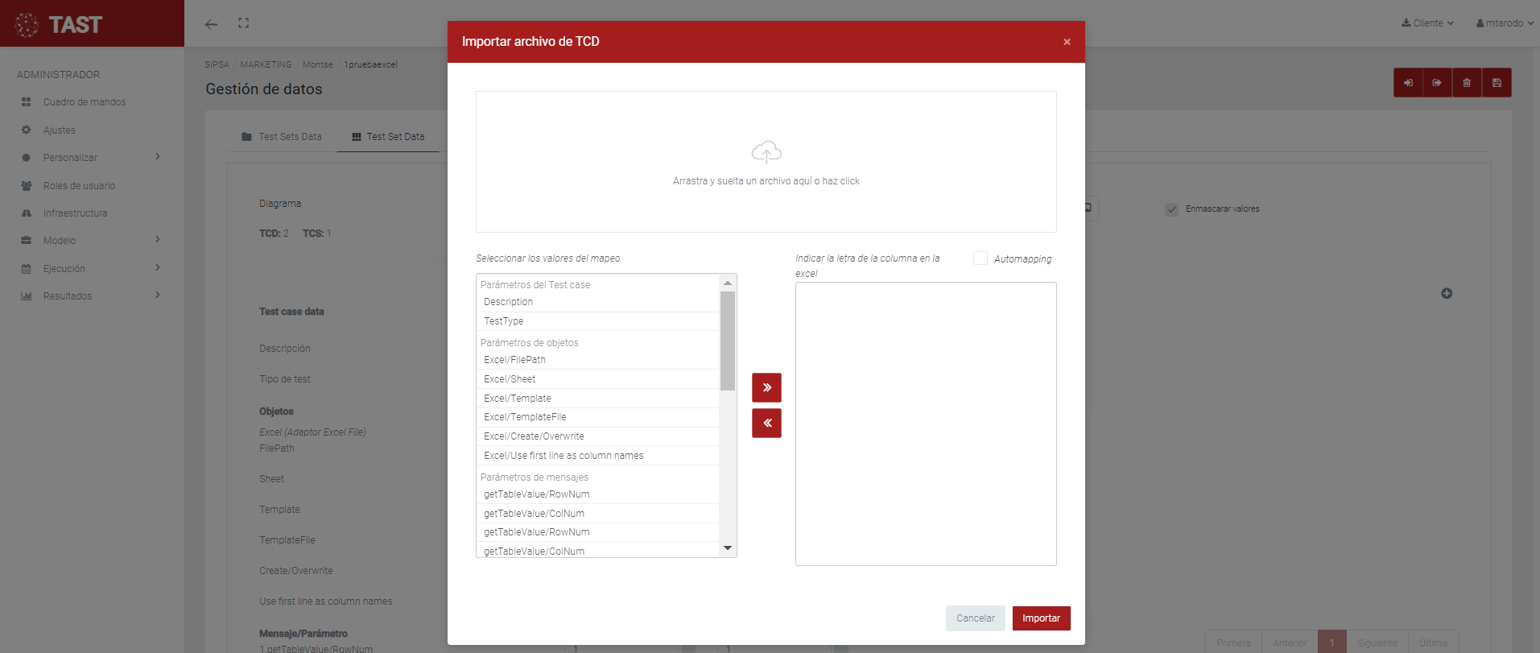The image size is (1540, 653).
Task: Click the mapping list scrollbar down arrow
Action: click(x=727, y=548)
